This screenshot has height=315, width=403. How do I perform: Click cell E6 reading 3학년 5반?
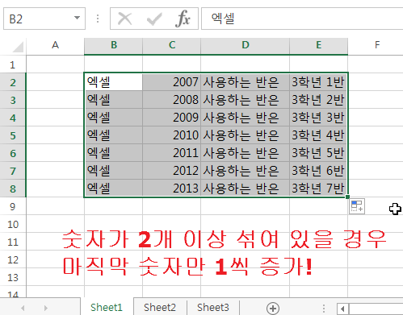[319, 153]
